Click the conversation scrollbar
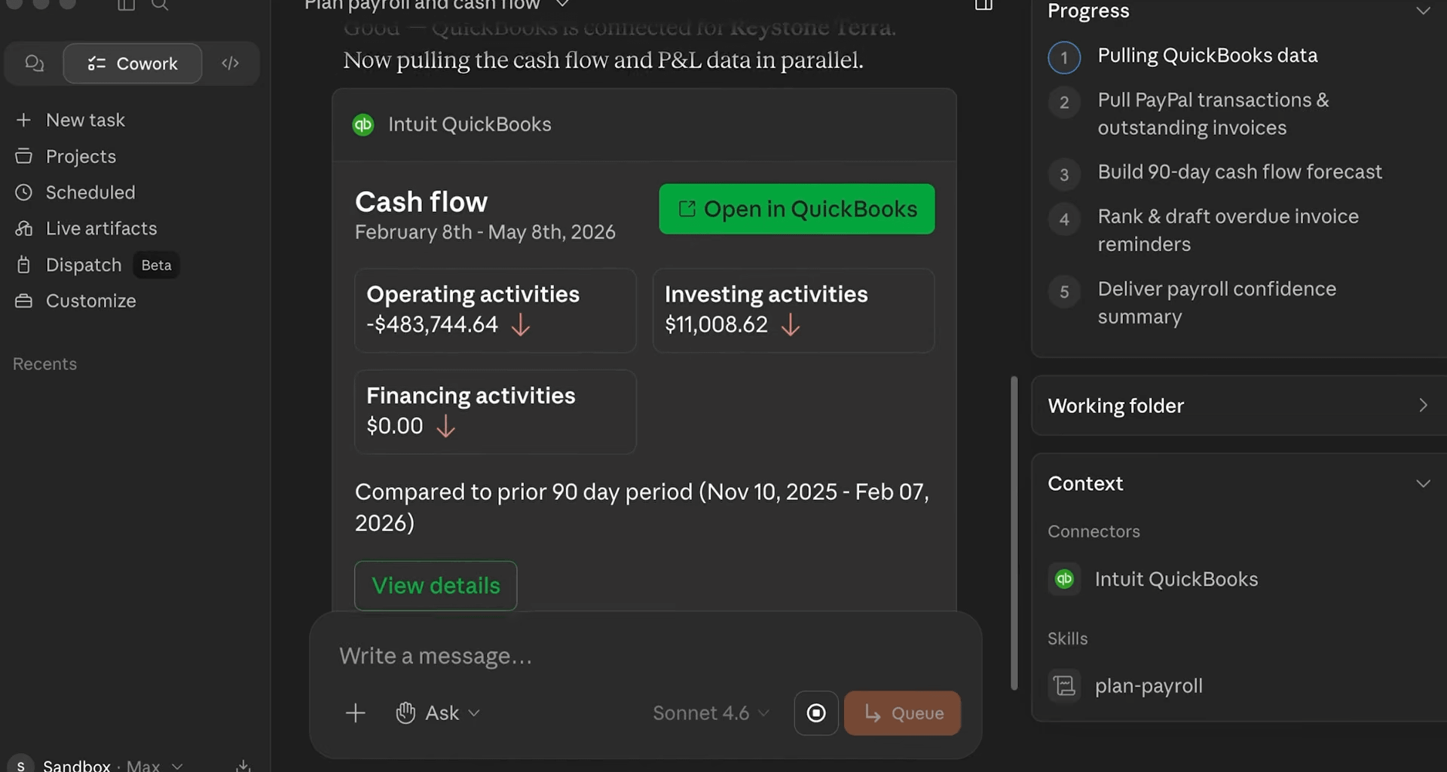The image size is (1447, 772). 1014,532
